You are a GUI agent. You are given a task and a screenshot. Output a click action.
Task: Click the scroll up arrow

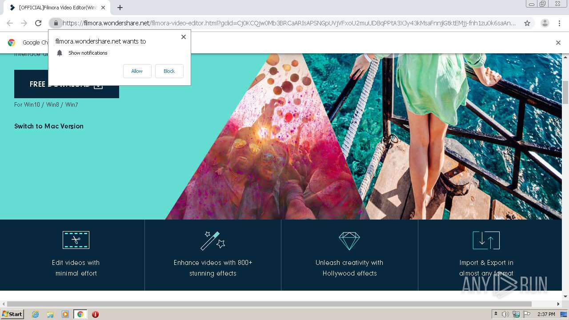pyautogui.click(x=565, y=57)
